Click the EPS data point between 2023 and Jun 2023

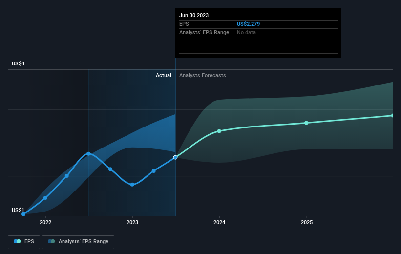point(154,171)
